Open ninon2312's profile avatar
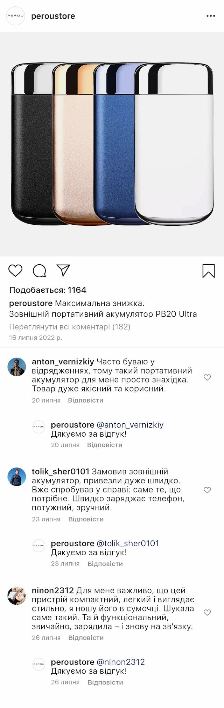This screenshot has height=708, width=224. click(x=17, y=595)
